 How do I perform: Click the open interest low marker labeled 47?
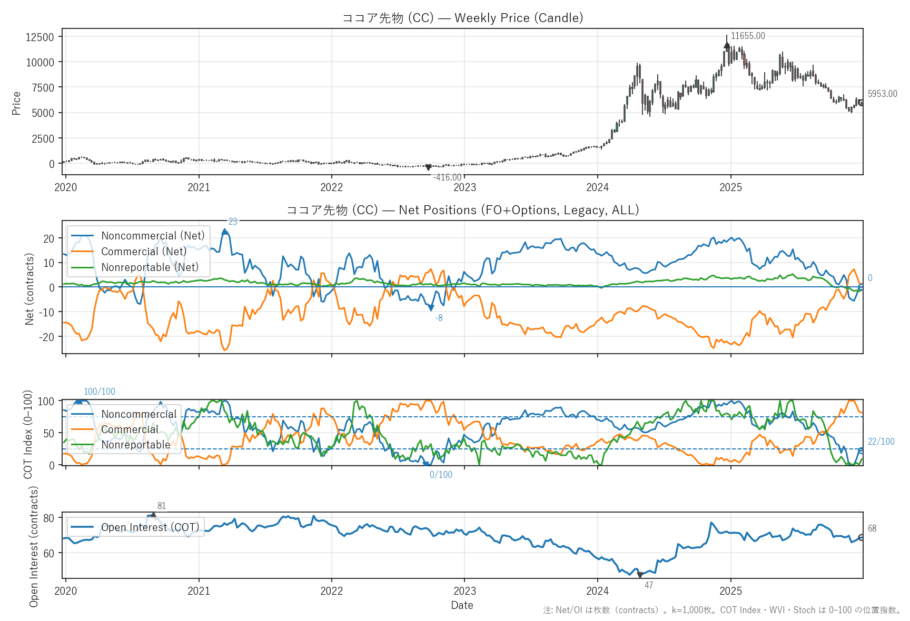pyautogui.click(x=640, y=575)
